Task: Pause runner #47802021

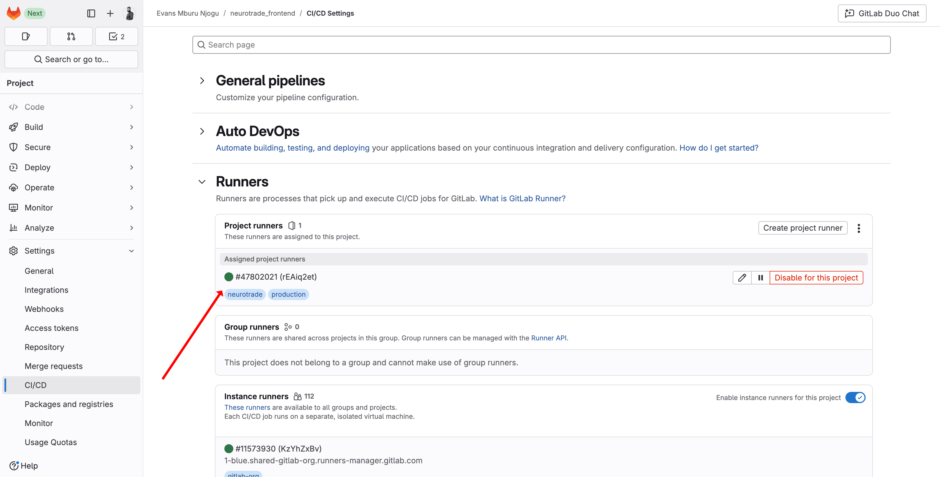Action: pyautogui.click(x=760, y=278)
